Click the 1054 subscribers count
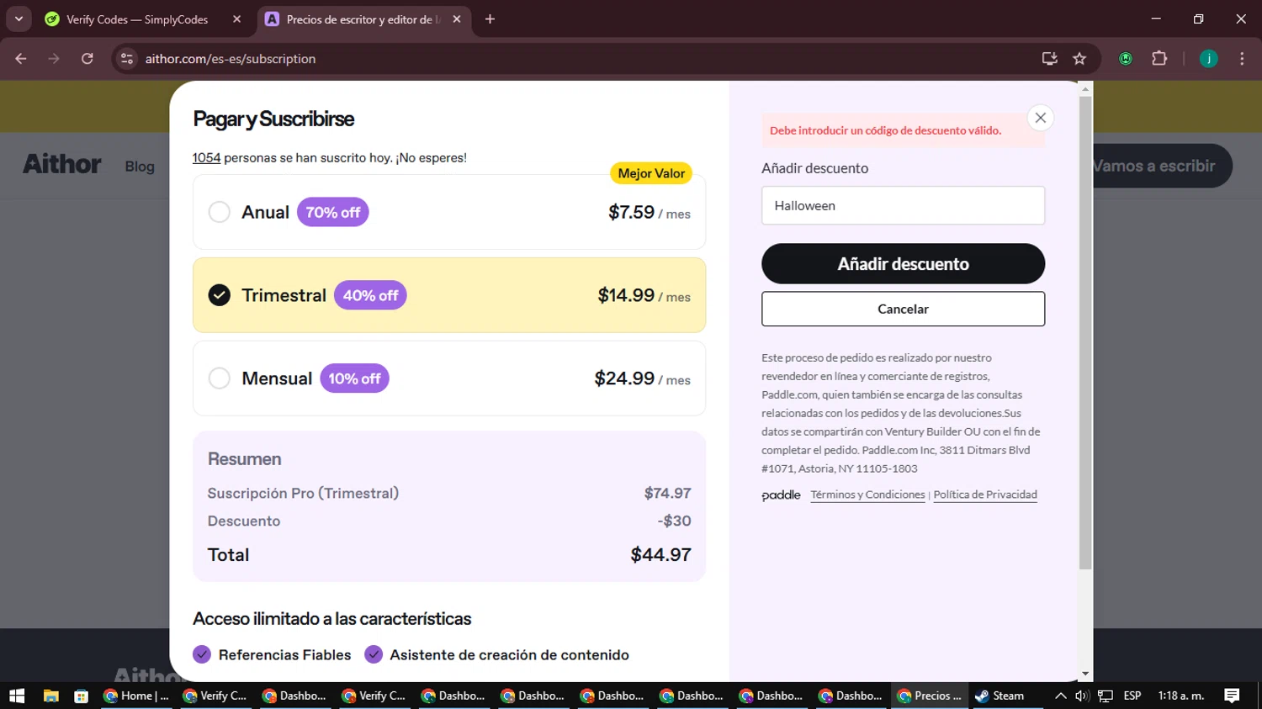The height and width of the screenshot is (709, 1262). coord(206,157)
